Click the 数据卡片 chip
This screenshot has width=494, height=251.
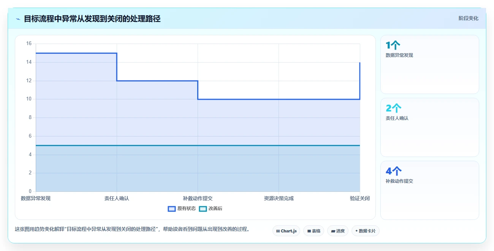pos(366,231)
